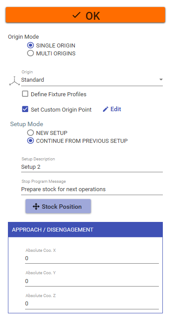Click into Stop Program Message field
This screenshot has width=169, height=323.
tap(92, 189)
